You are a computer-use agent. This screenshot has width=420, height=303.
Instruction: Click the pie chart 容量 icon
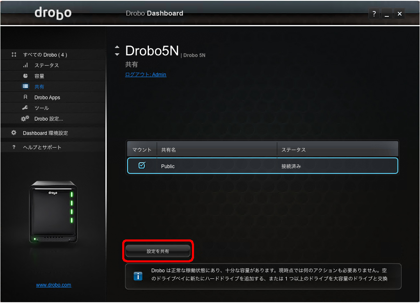(25, 76)
